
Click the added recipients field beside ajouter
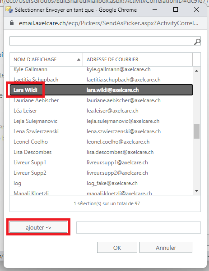pos(139,227)
